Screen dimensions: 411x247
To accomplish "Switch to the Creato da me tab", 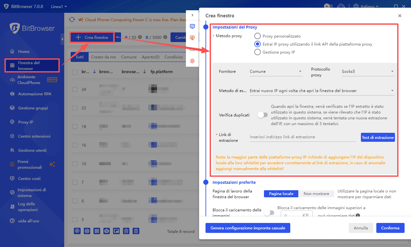I will [103, 57].
